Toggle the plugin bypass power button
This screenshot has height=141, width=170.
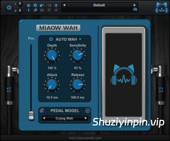coord(9,8)
